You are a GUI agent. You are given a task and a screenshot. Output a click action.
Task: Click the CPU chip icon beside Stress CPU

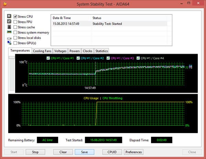tap(9, 16)
